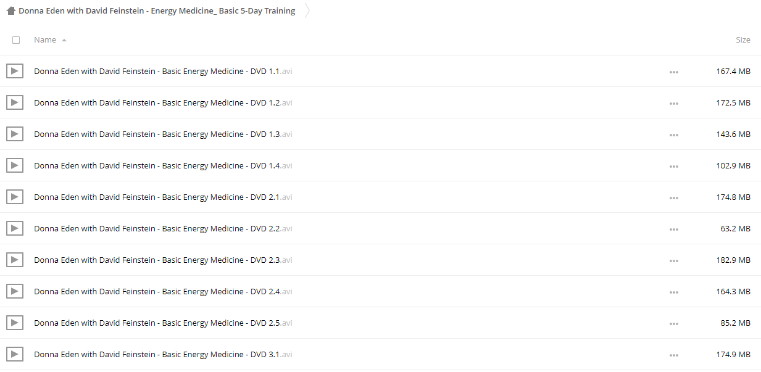The width and height of the screenshot is (761, 372).
Task: Click the home icon in the breadcrumb
Action: click(11, 10)
